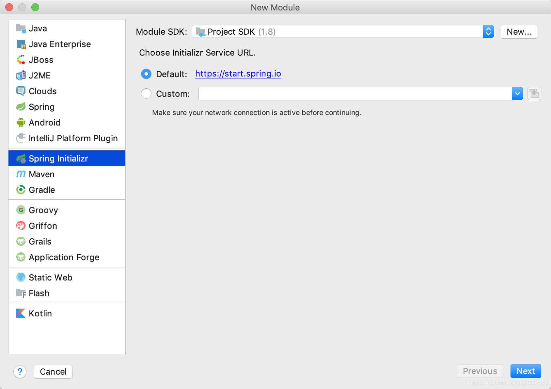Screen dimensions: 551x389
Task: Select the IntelliJ Platform Plugin icon
Action: [21, 138]
